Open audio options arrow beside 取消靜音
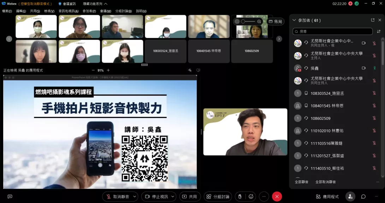The width and height of the screenshot is (385, 203). [x=135, y=196]
